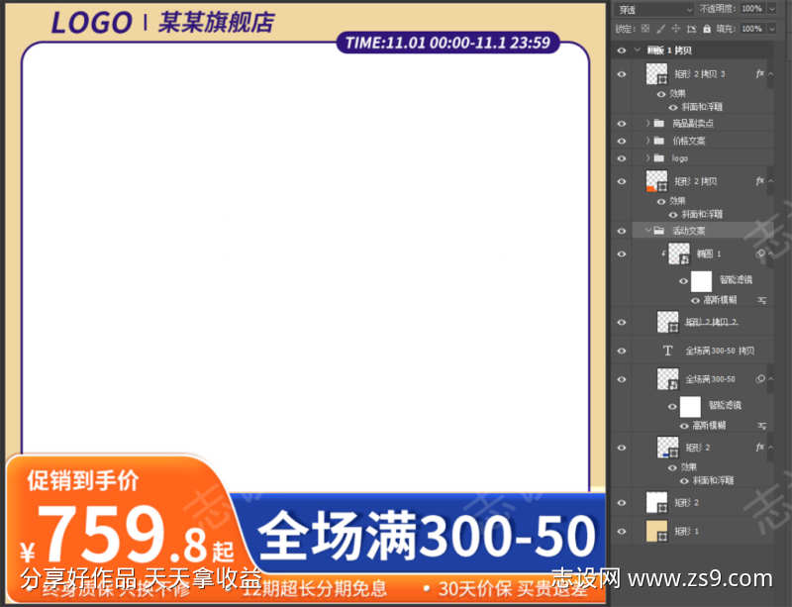Hide the 矩形 1 layer
The width and height of the screenshot is (792, 607).
click(623, 533)
